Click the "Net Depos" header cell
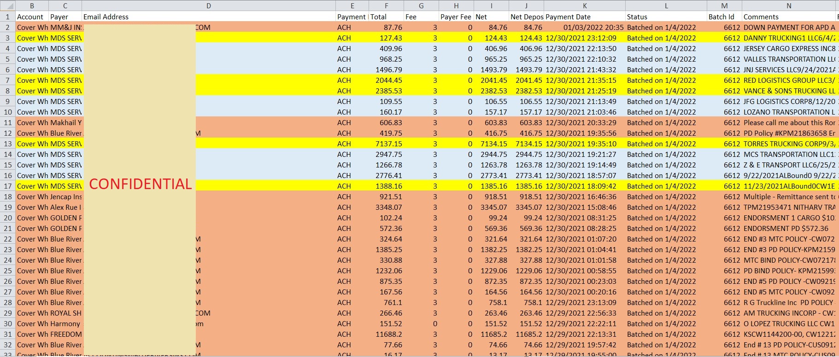The image size is (839, 357). (x=526, y=17)
